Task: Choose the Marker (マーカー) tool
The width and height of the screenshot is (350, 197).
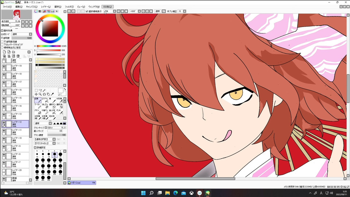Action: pyautogui.click(x=38, y=106)
